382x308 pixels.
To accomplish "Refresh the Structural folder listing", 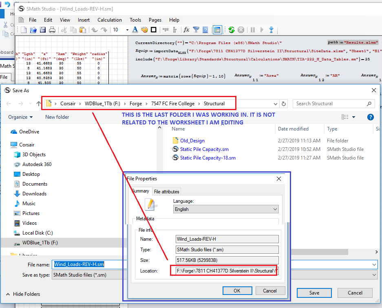I will [284, 104].
